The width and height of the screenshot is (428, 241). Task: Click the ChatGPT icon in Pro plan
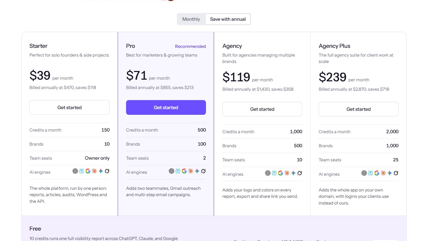172,171
